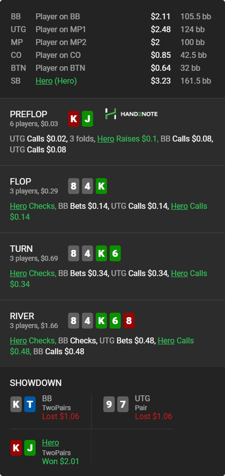Screen dimensions: 225x476
Task: Click the gray 9 card in UTG showdown
Action: [109, 404]
